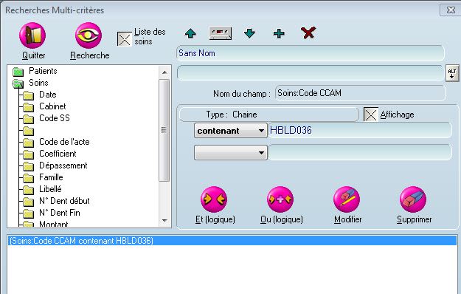Click the 'Type : Chaine' label
Image resolution: width=461 pixels, height=294 pixels.
[x=232, y=114]
